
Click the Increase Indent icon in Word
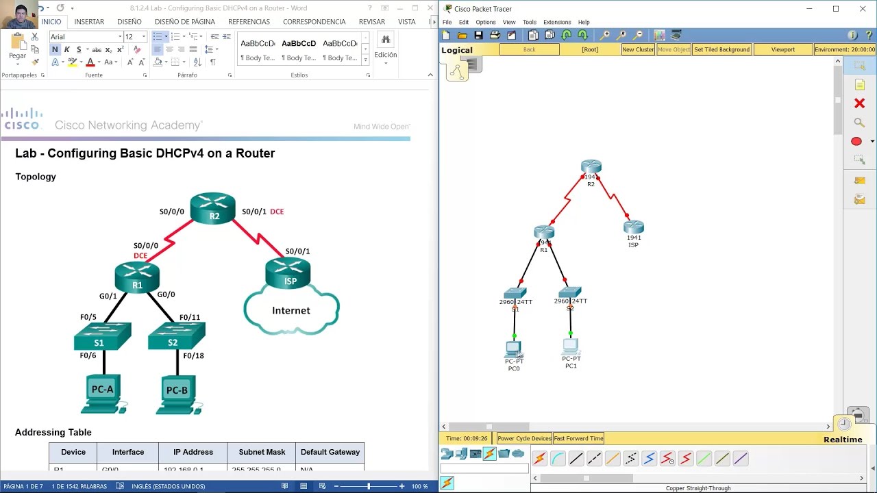click(x=227, y=36)
